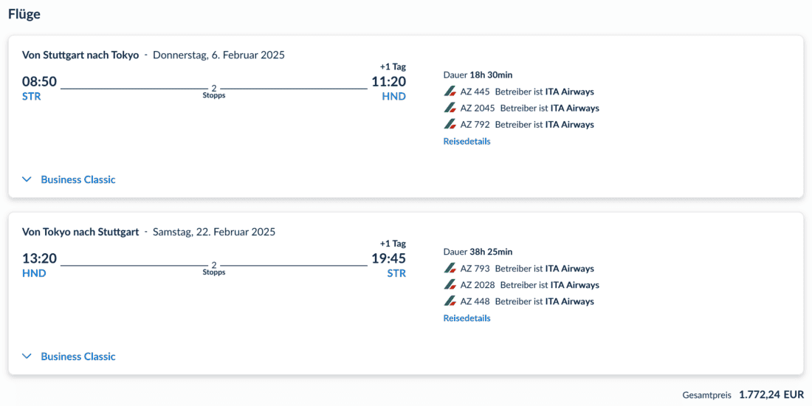Click ITA Airways logo beside AZ 792
812x406 pixels.
tap(450, 124)
